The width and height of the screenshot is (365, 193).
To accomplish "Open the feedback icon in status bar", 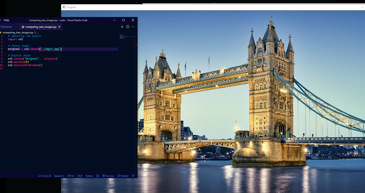I will 133,176.
